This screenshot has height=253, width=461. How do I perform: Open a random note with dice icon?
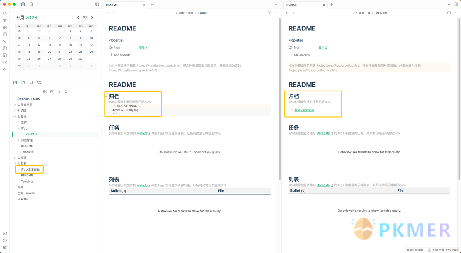click(5, 49)
